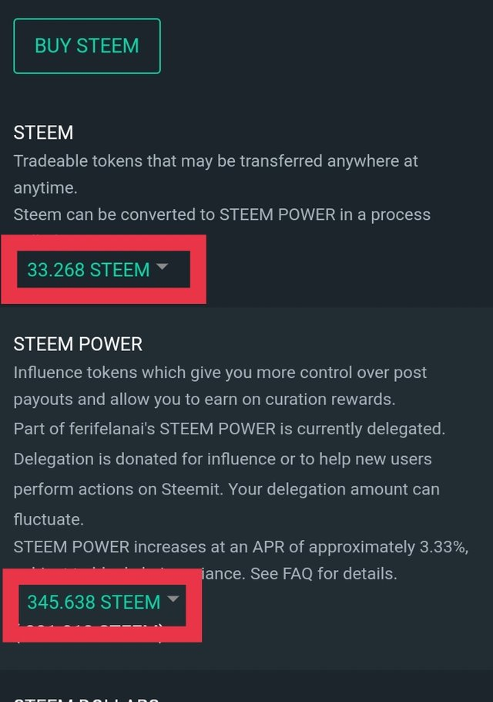Click the 'Steem can be converted to STEEM POWER' line
The image size is (493, 702).
point(222,215)
